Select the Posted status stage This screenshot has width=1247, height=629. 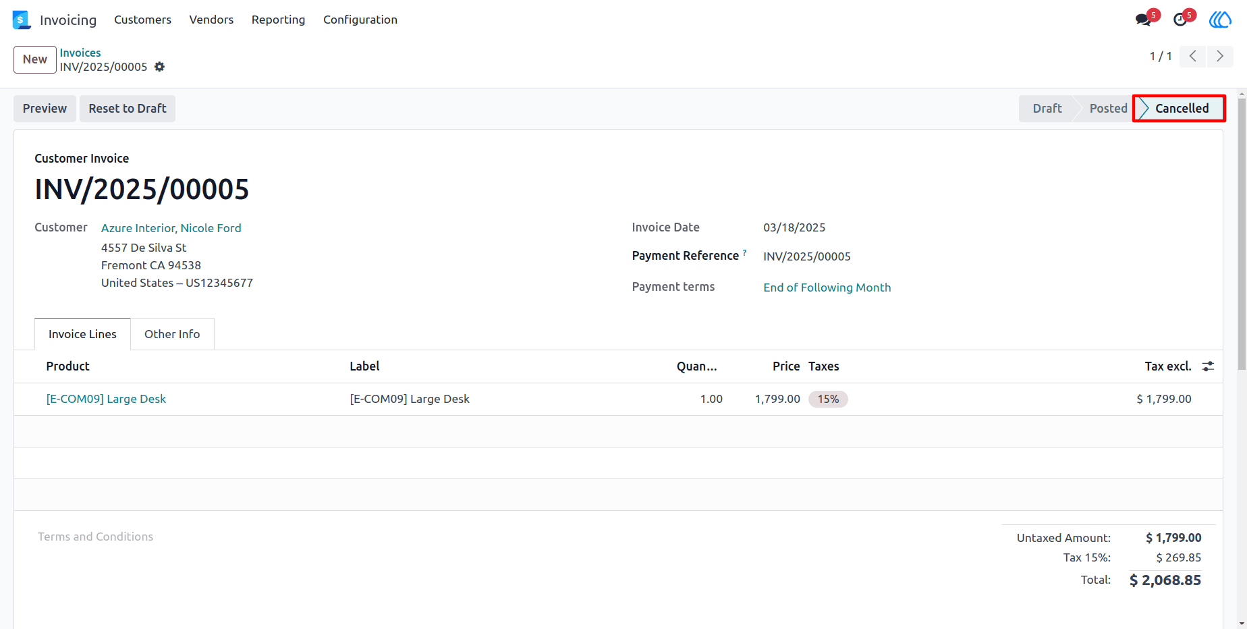(x=1108, y=109)
